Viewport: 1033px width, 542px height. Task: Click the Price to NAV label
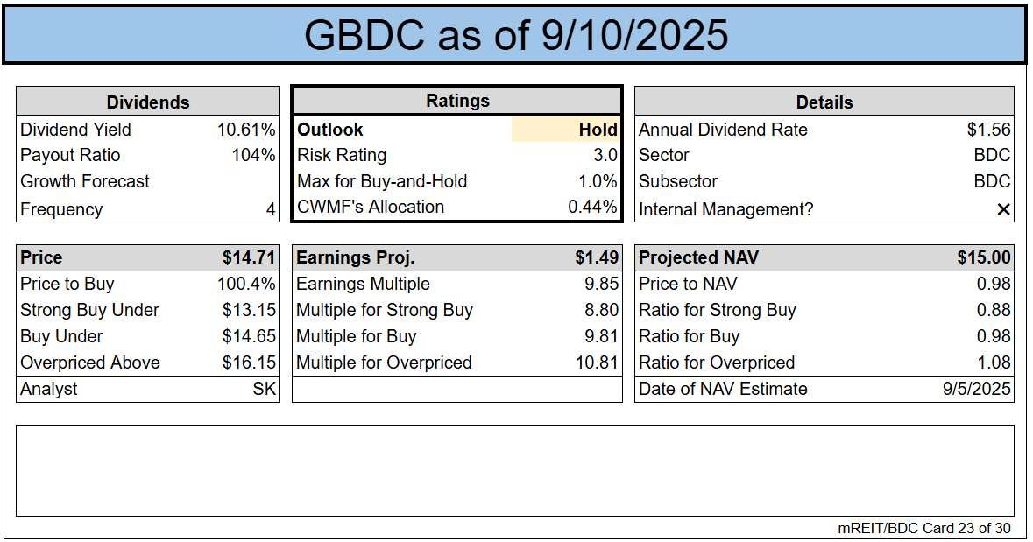688,284
